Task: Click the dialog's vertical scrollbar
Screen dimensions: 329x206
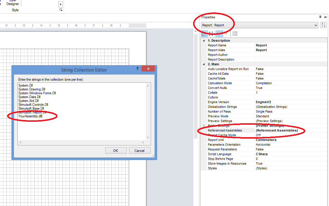Action: pos(148,112)
